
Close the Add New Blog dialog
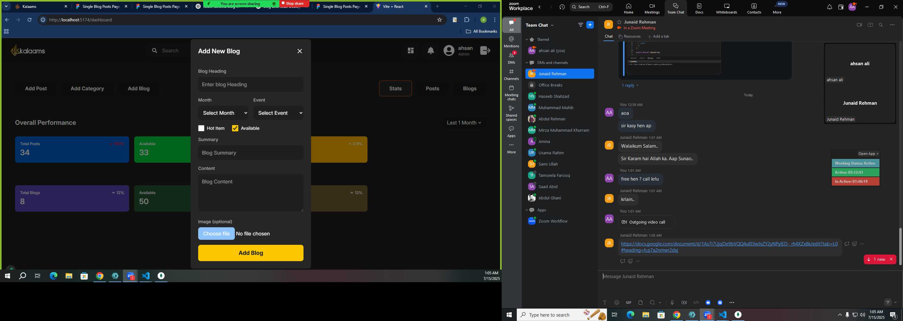tap(300, 51)
